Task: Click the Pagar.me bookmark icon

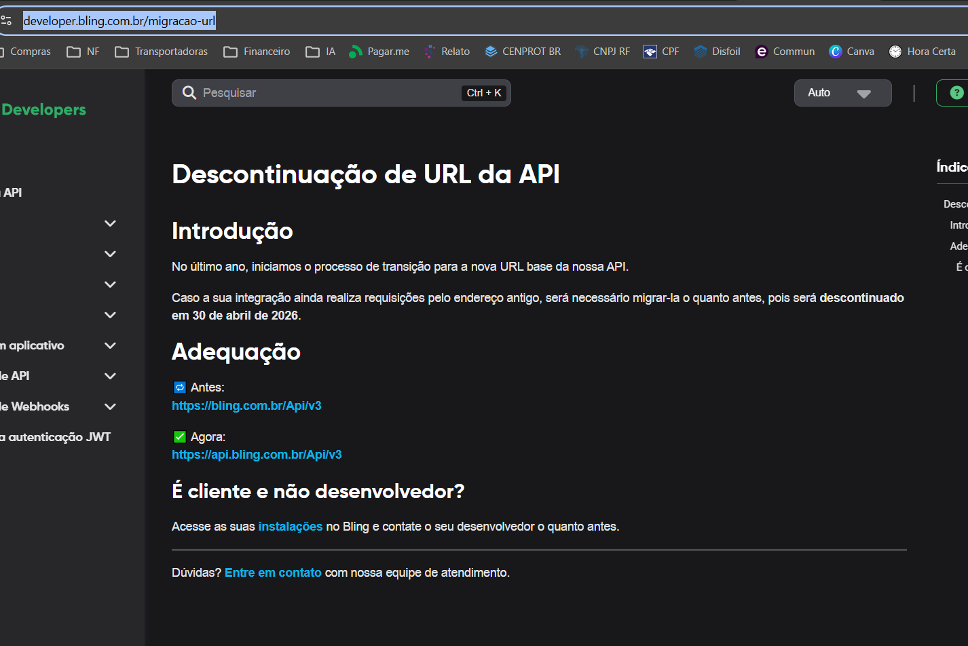Action: click(355, 52)
